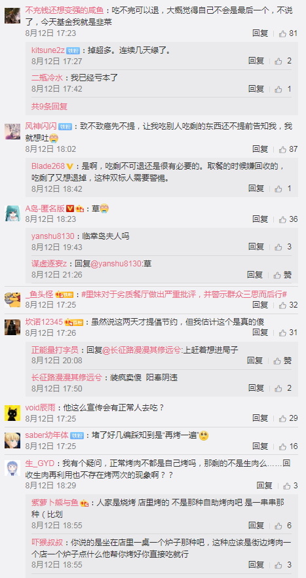
Task: Like _鱼头怪's hashtag comment
Action: pyautogui.click(x=288, y=305)
